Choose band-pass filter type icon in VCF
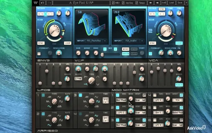The height and width of the screenshot is (133, 212). click(x=98, y=77)
